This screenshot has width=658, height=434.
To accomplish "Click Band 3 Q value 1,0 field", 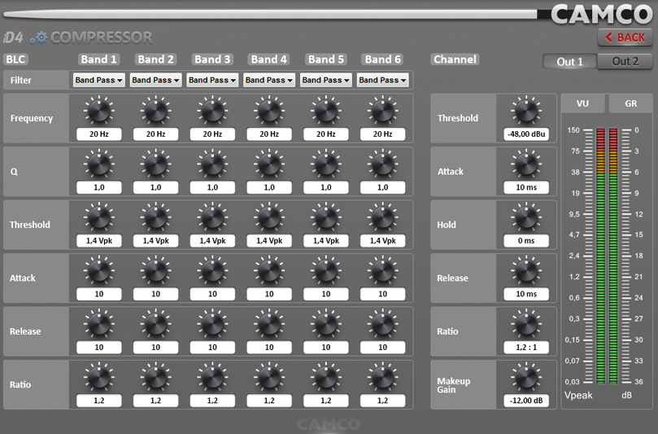I will pos(212,187).
